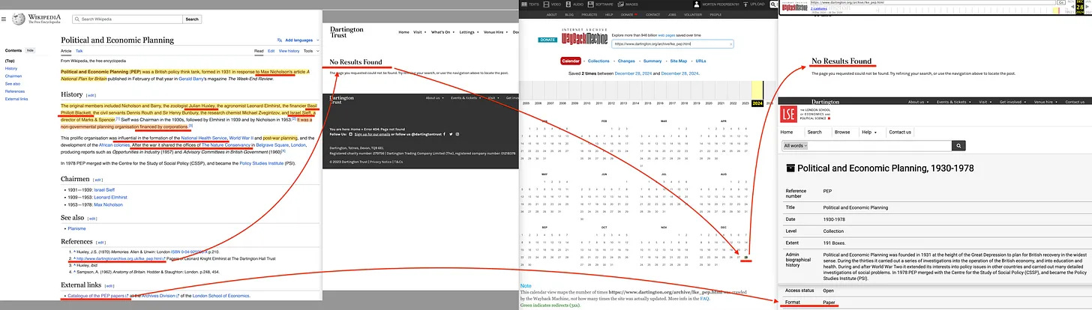This screenshot has height=310, width=1092.
Task: Click the LSE red logo
Action: (788, 114)
